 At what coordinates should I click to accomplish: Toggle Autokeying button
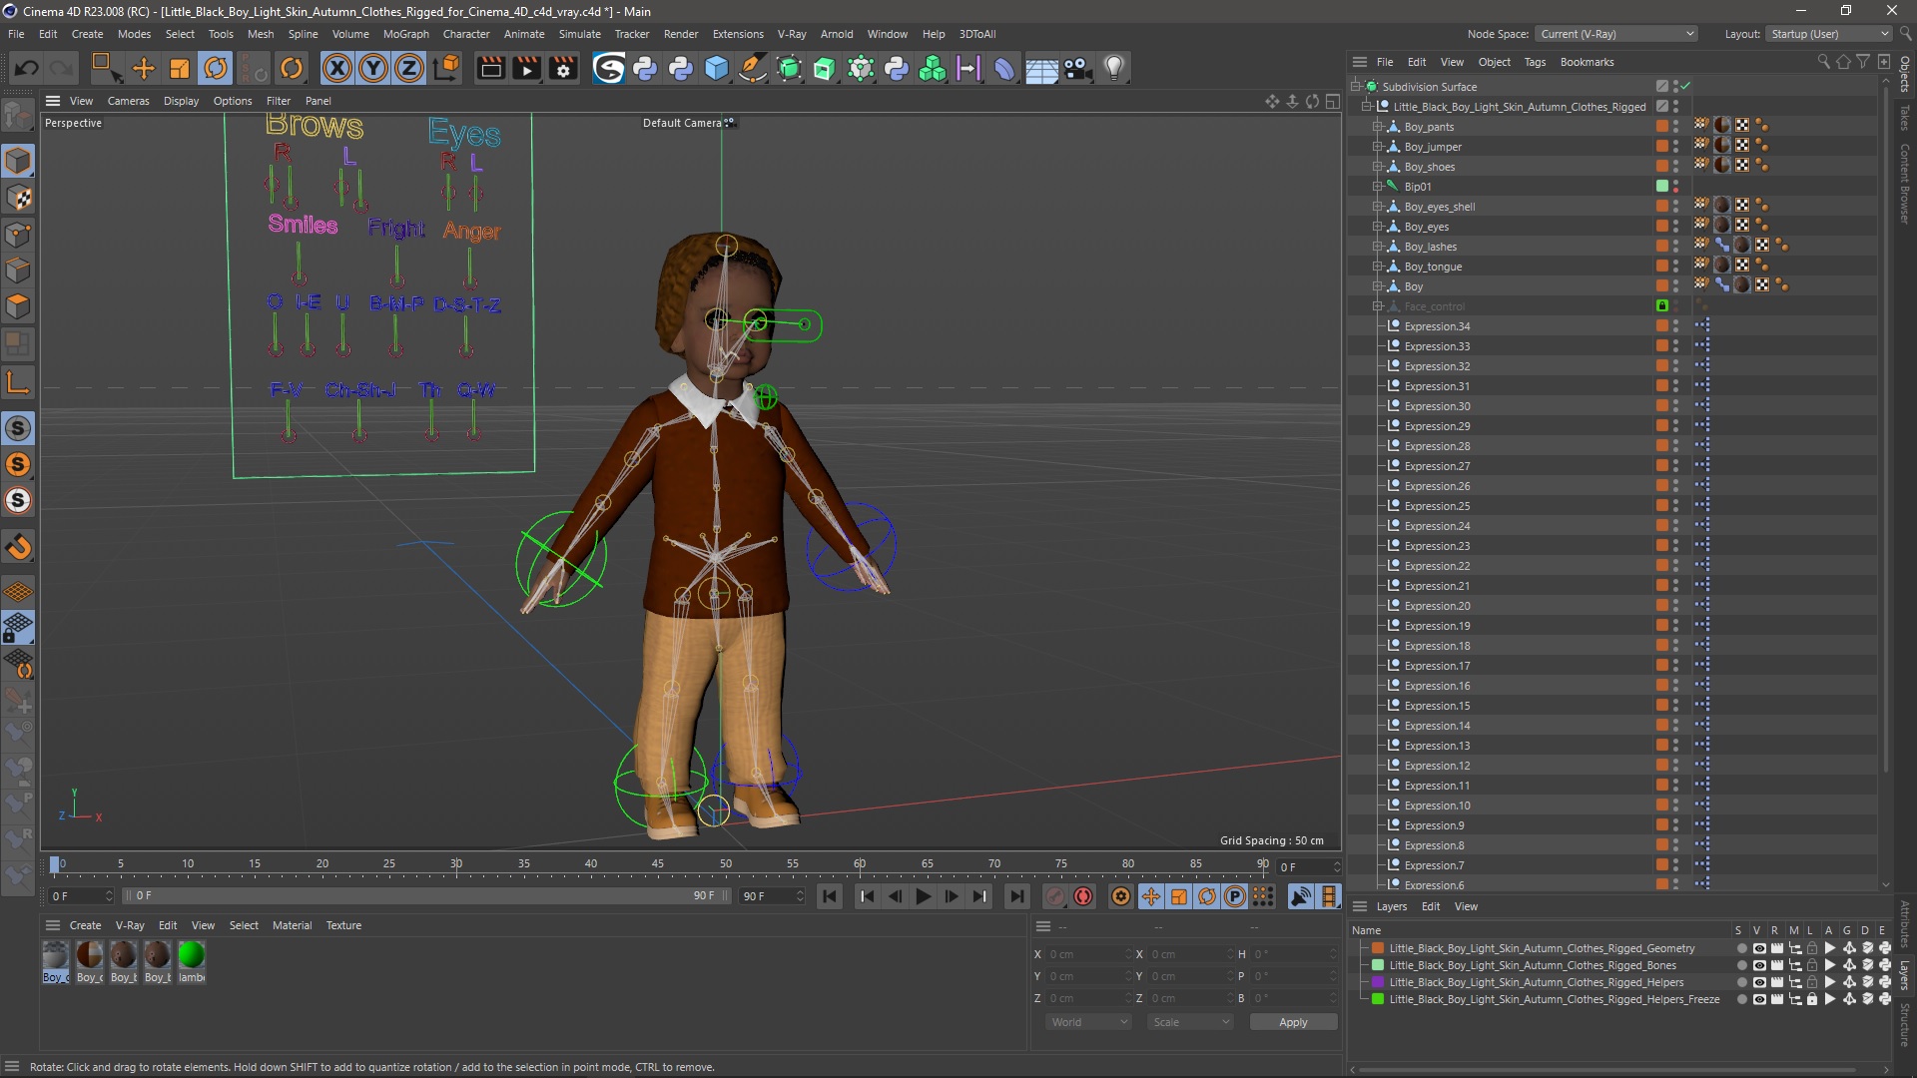[1083, 896]
